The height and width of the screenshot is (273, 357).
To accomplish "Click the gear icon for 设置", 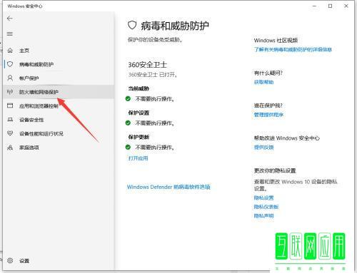I will (x=10, y=260).
